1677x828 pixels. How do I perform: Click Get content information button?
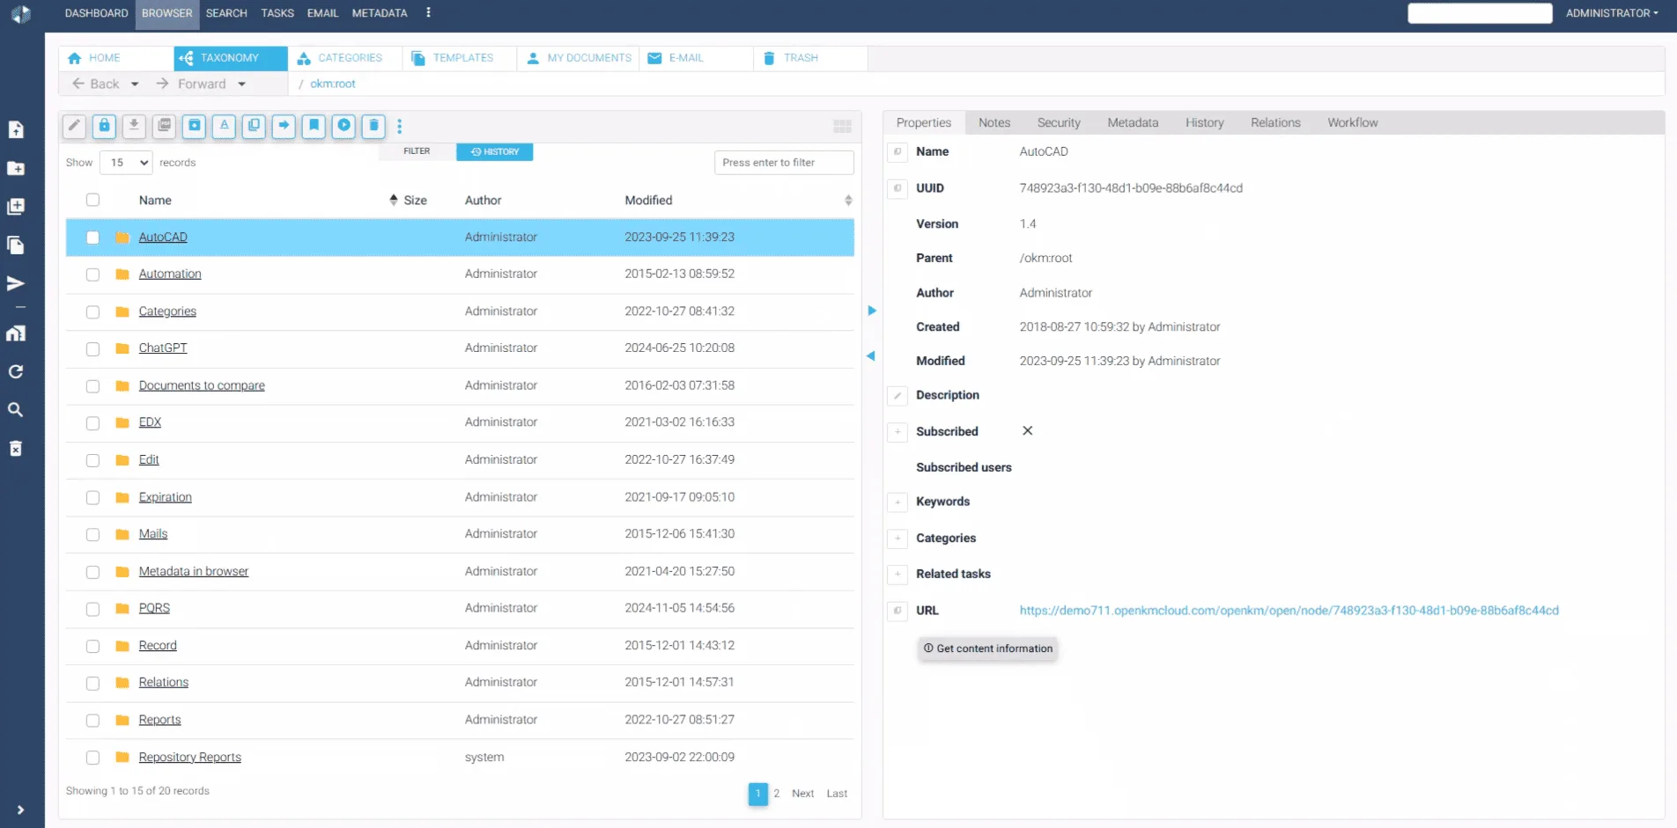(987, 648)
